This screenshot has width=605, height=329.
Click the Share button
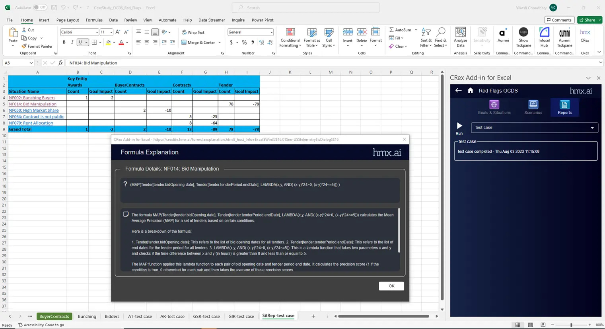point(589,20)
